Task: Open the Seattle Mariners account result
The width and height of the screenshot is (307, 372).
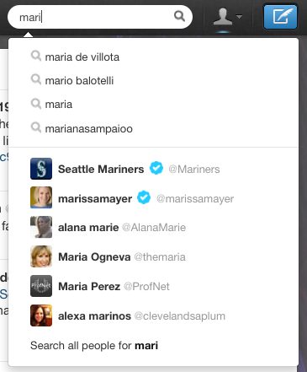Action: pos(153,169)
